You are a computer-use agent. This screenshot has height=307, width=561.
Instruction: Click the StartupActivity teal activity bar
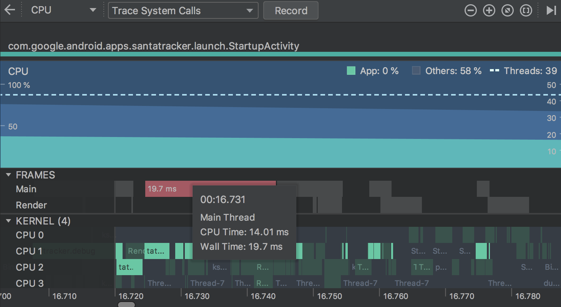click(280, 54)
